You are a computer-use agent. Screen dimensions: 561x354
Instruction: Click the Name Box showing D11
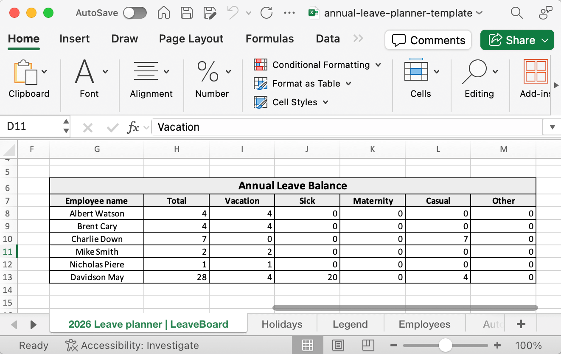tap(32, 126)
